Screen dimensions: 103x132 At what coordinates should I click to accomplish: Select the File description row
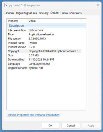click(x=44, y=30)
